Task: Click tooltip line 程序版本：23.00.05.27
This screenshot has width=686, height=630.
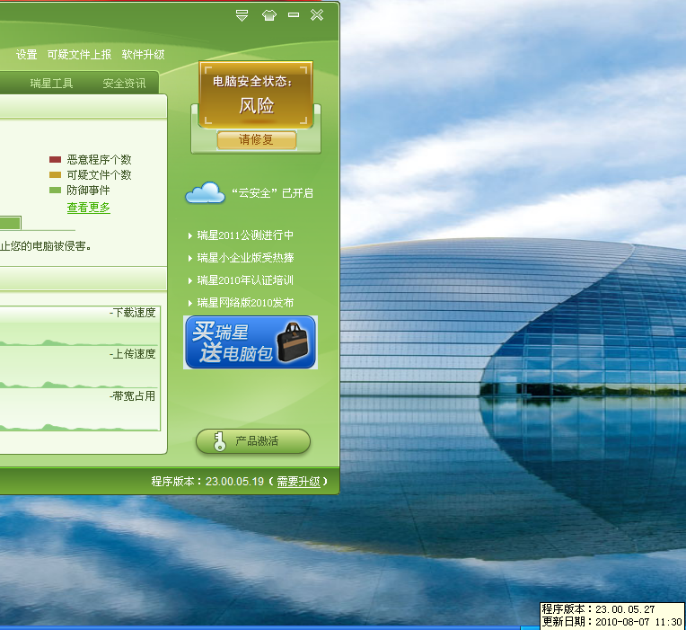Action: pos(599,609)
